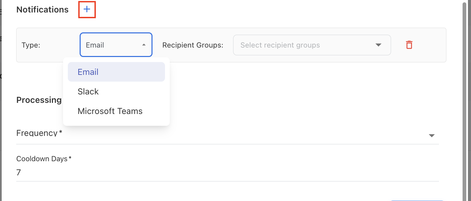Click the plus icon beside Notifications
This screenshot has width=471, height=201.
pos(87,10)
